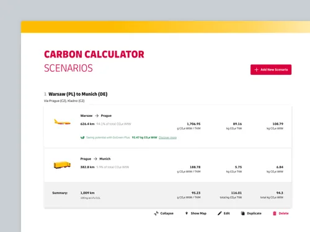Screen dimensions: 310x232
Task: Click the arrow between Prague and Munich
Action: point(95,159)
